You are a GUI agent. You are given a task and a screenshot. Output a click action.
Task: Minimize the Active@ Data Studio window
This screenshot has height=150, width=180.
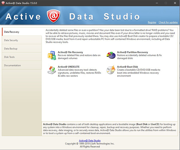point(157,3)
